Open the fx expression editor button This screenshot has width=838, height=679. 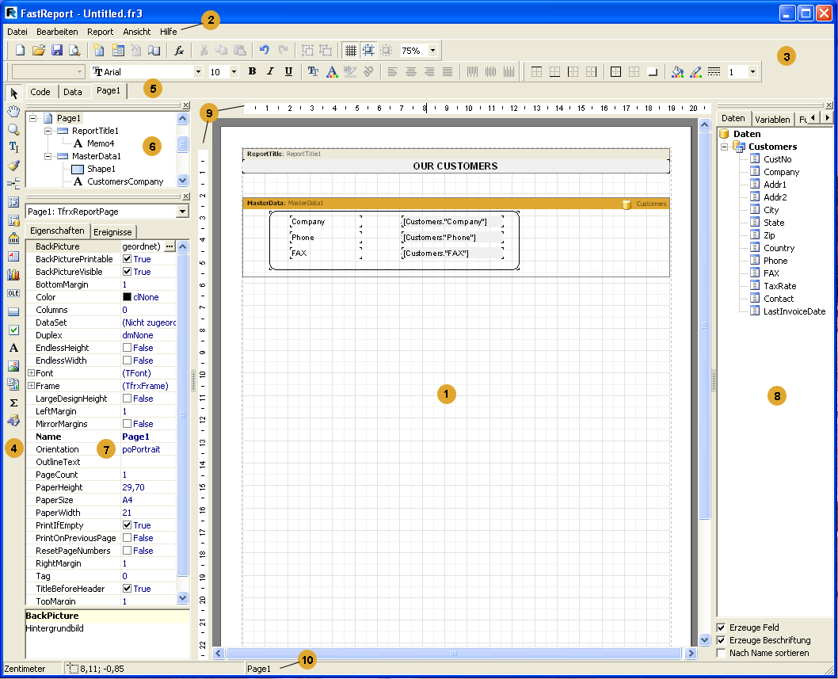(x=179, y=50)
